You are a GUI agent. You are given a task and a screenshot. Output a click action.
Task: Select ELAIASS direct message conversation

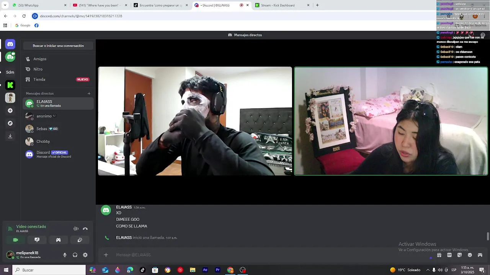[x=58, y=104]
